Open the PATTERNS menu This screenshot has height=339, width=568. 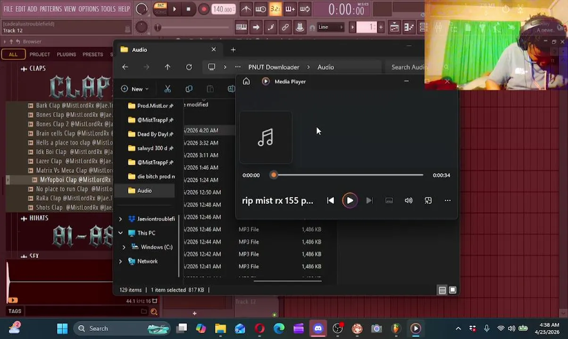click(x=50, y=9)
